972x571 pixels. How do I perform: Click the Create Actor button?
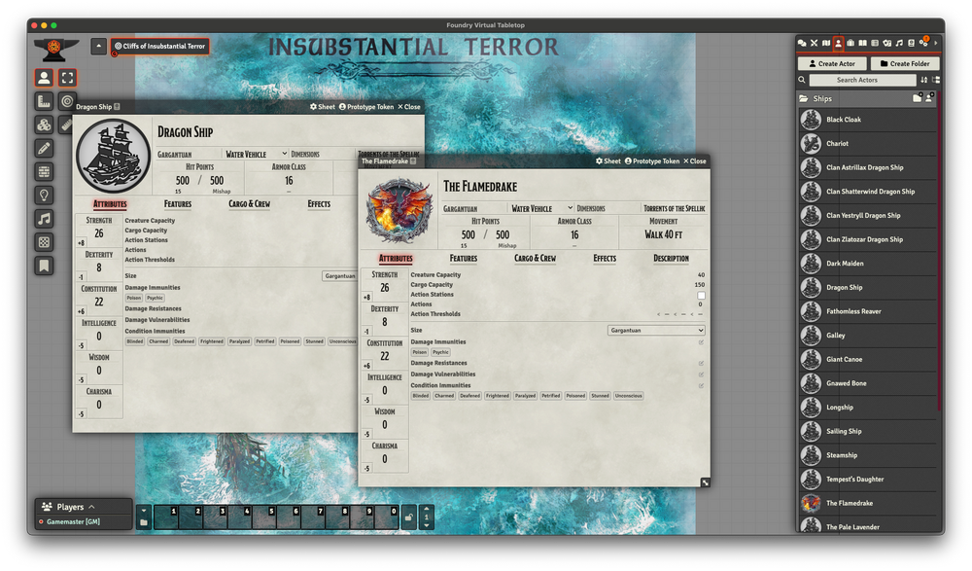pos(831,63)
